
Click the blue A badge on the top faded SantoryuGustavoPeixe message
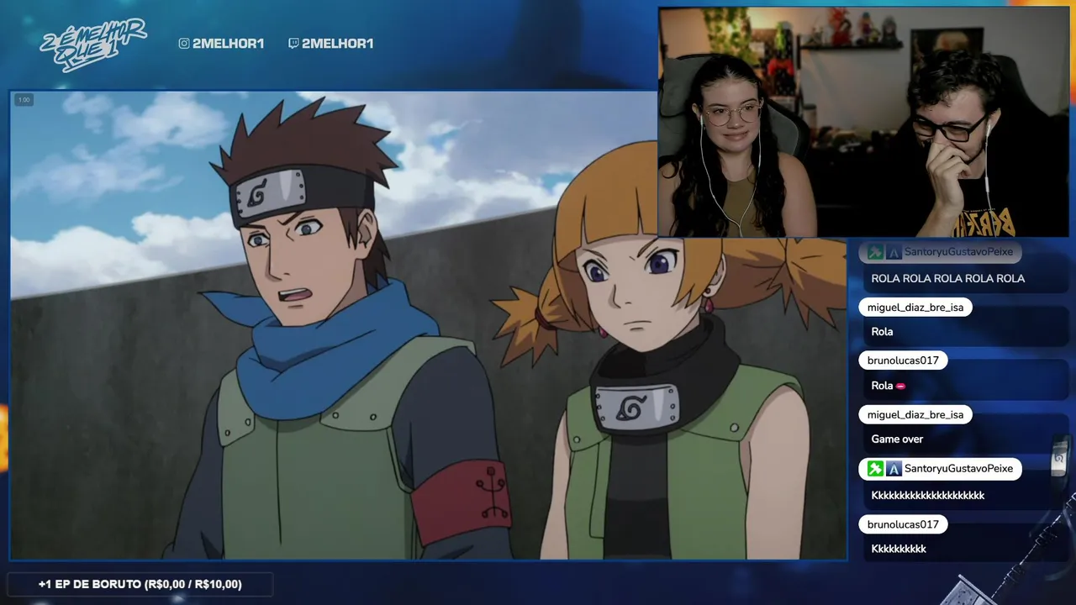click(894, 251)
